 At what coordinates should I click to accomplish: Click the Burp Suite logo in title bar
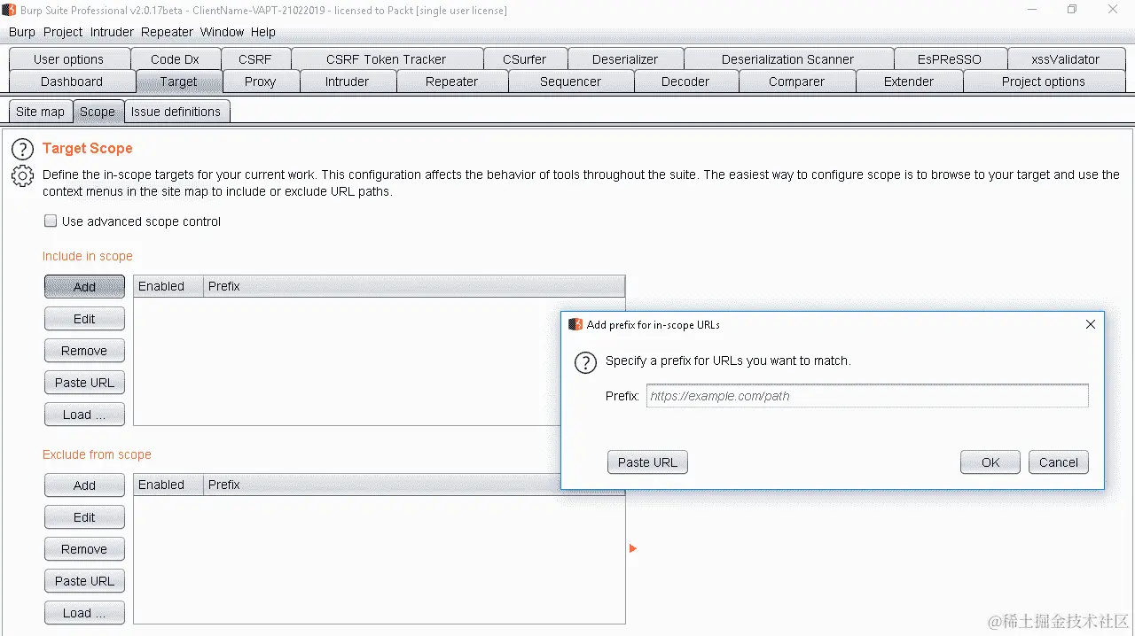pos(9,11)
